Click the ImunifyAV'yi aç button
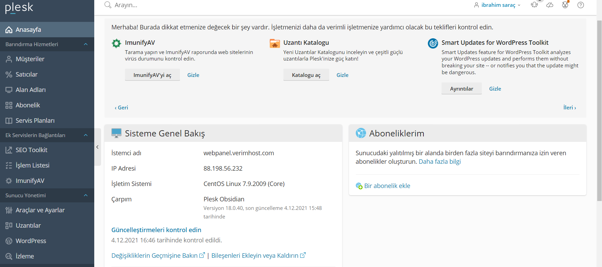This screenshot has width=602, height=267. [152, 75]
